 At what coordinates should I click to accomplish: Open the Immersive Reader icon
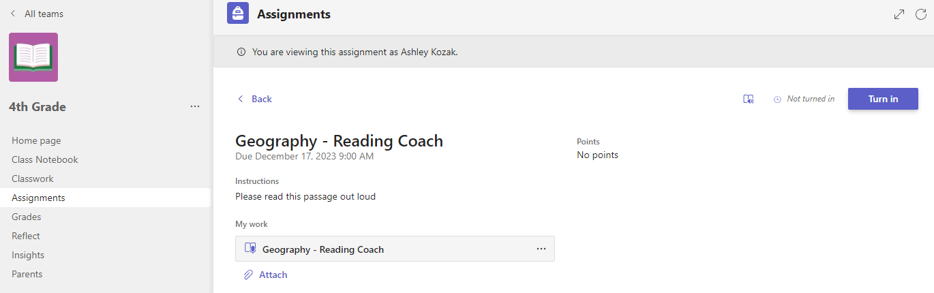[748, 99]
